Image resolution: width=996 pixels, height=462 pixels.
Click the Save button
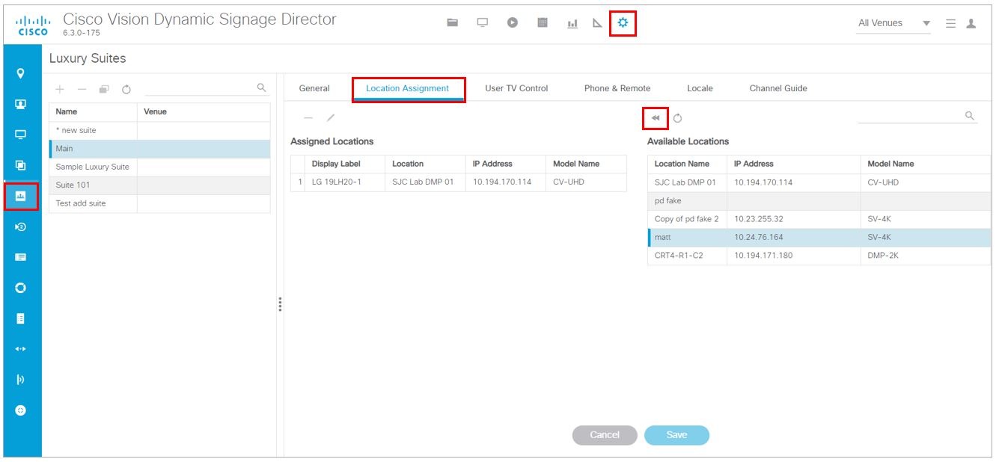click(x=676, y=435)
